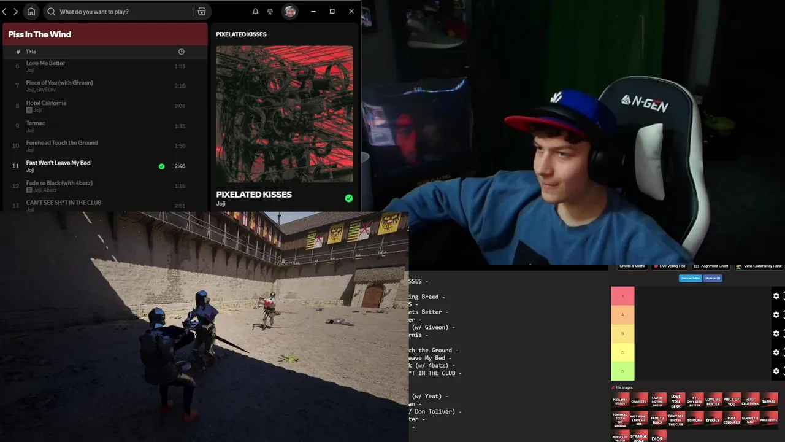Viewport: 785px width, 442px height.
Task: Click the search magnifier icon
Action: [x=51, y=11]
